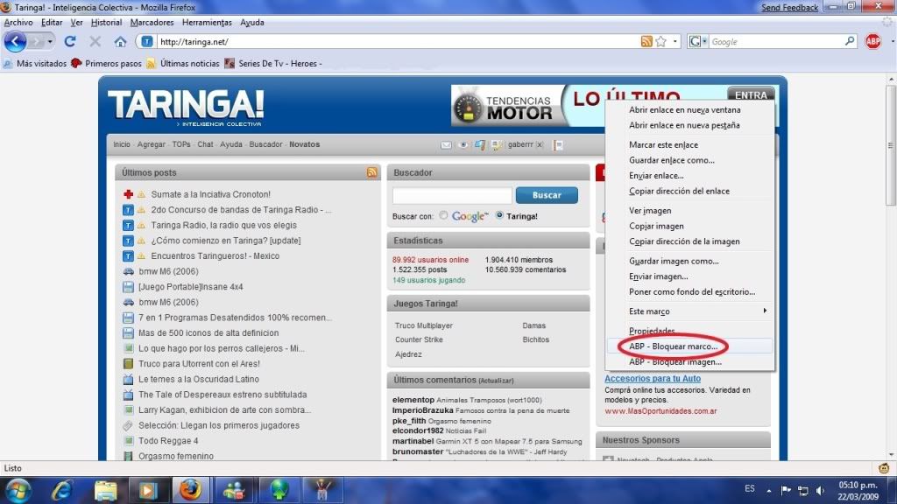Open Series De Tv - Heroes bookmark
The height and width of the screenshot is (504, 897).
pos(273,63)
